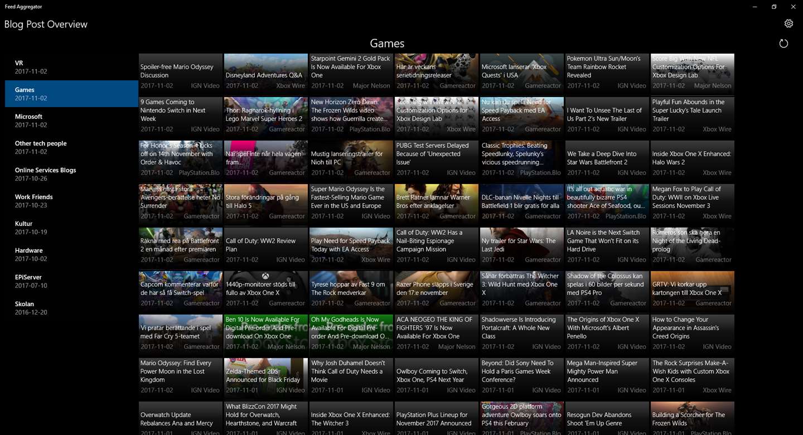
Task: Open Shadowverse Is Introducing Portalcraft post
Action: click(522, 335)
